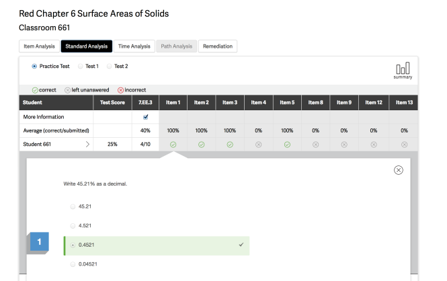This screenshot has width=447, height=281.
Task: Click the Item 13 column header
Action: coord(404,103)
